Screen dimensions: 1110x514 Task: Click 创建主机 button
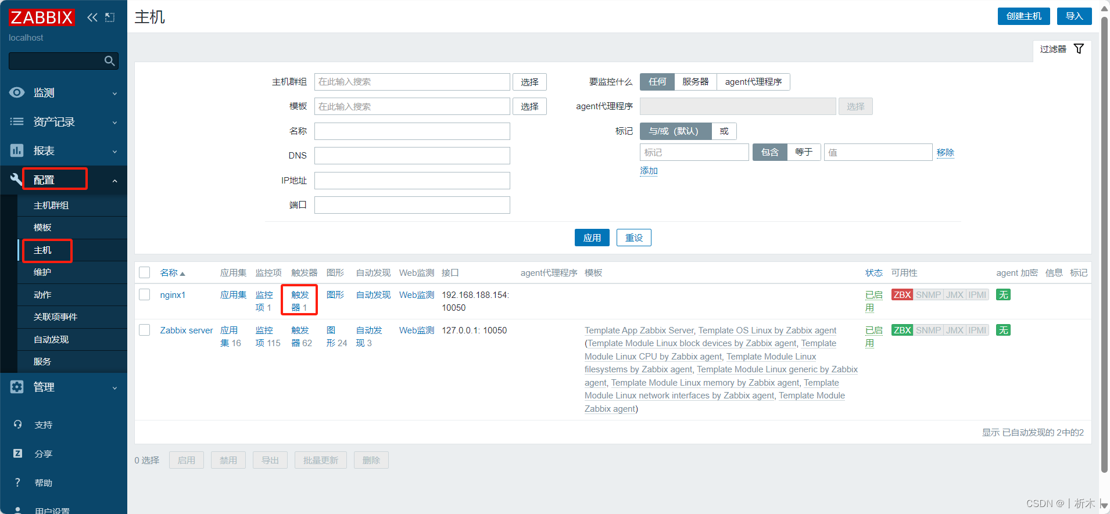1024,16
